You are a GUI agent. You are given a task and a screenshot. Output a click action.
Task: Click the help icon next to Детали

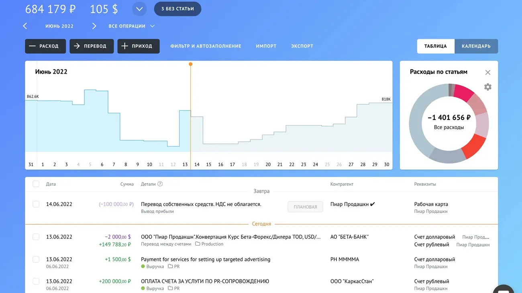[x=160, y=184]
